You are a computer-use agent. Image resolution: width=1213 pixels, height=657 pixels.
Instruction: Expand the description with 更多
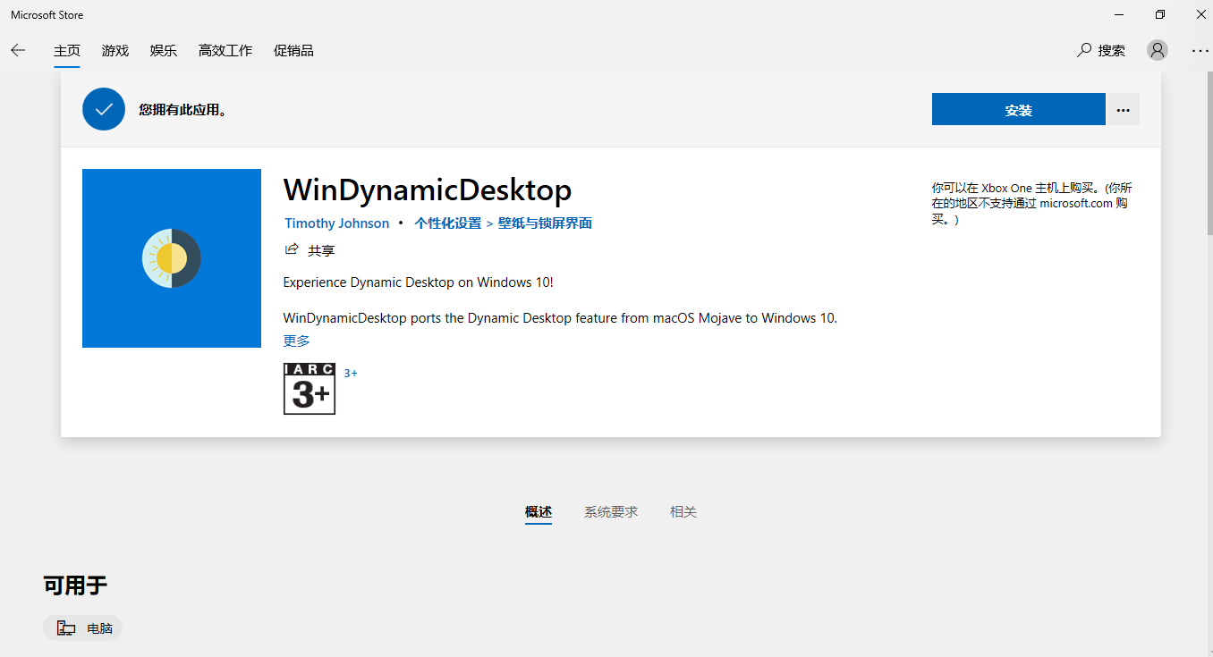click(296, 341)
